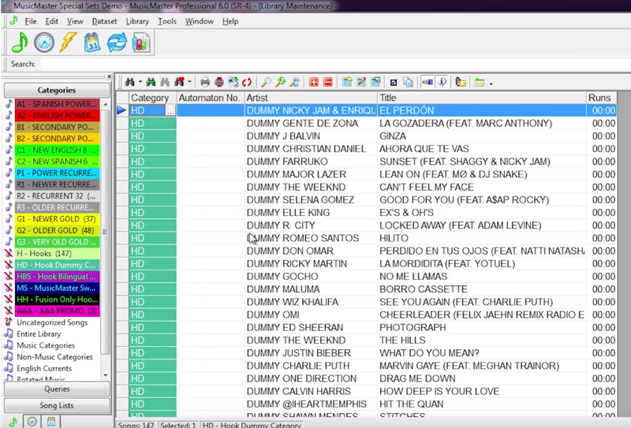This screenshot has width=631, height=428.
Task: Click the green note icon at bottom-left
Action: pyautogui.click(x=13, y=422)
